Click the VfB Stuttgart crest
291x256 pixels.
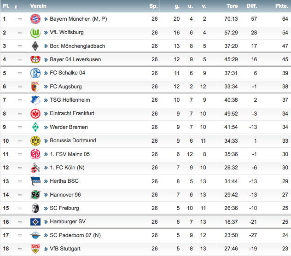(35, 249)
